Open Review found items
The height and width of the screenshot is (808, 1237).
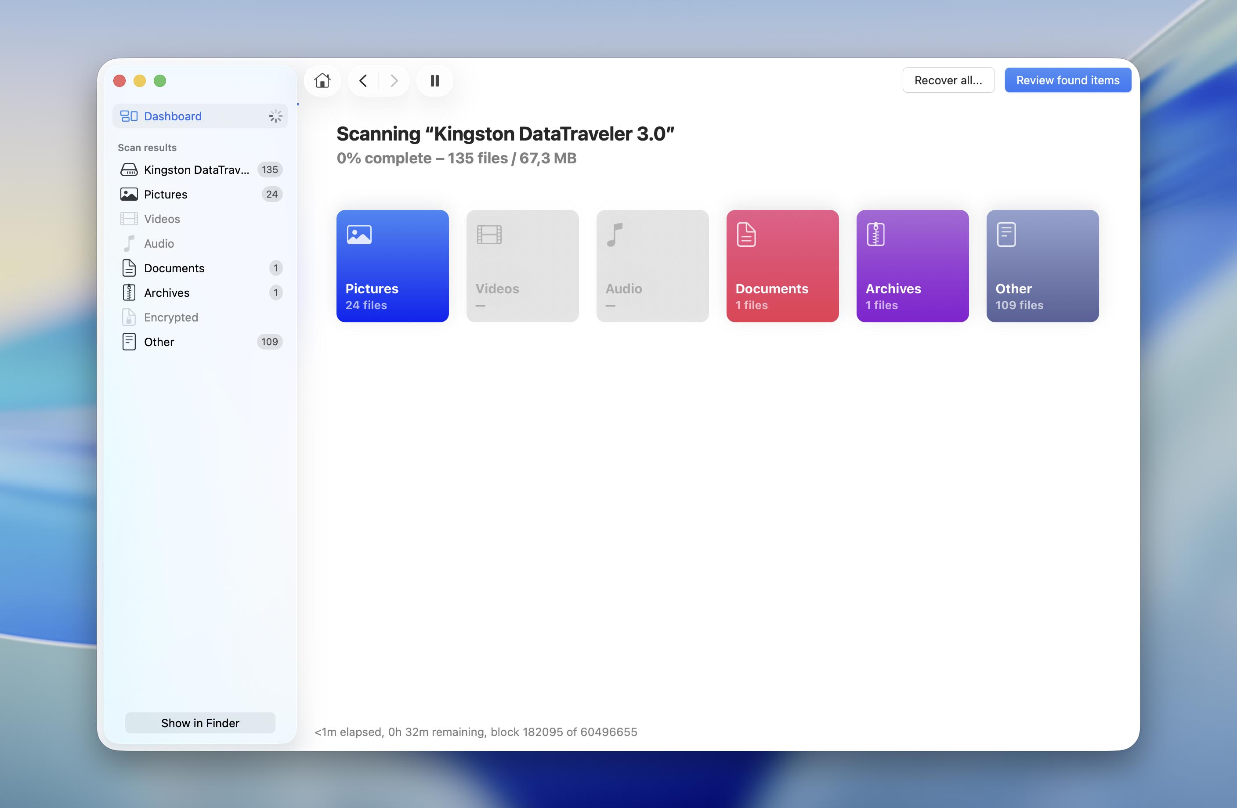point(1067,80)
